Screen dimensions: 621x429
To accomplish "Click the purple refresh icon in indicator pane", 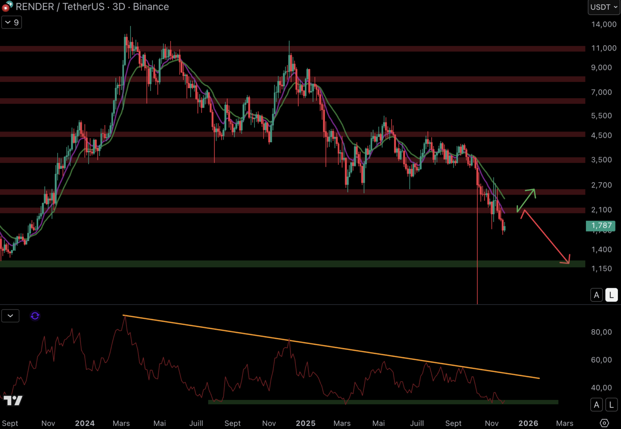I will (x=35, y=316).
